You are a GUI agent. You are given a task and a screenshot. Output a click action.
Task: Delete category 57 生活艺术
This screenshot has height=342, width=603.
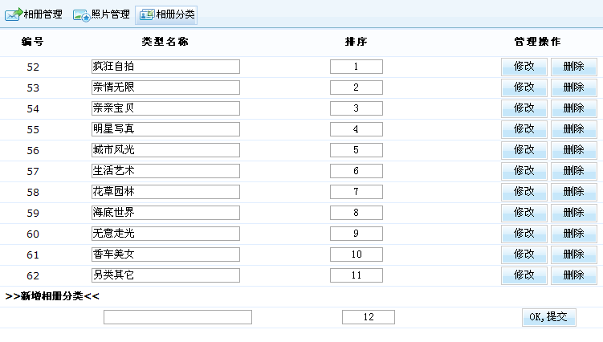coord(574,171)
